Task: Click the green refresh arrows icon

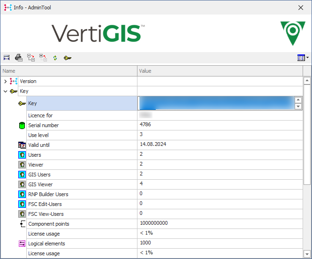Action: coord(55,58)
